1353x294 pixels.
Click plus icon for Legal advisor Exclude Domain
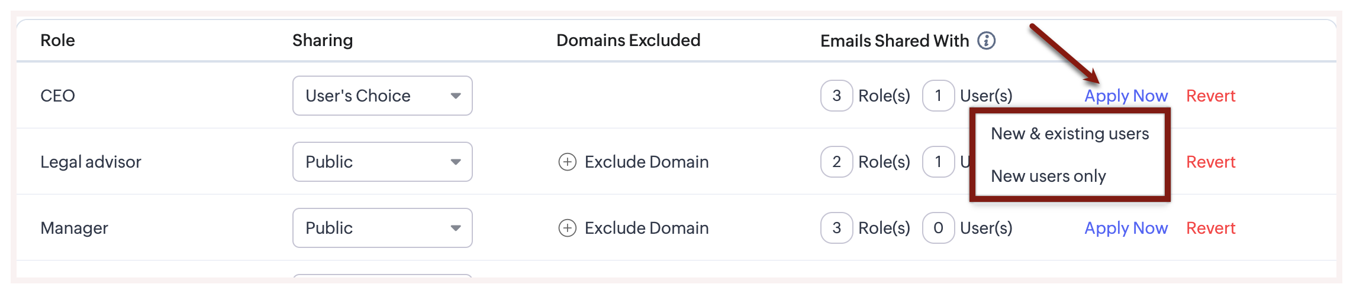click(x=567, y=162)
